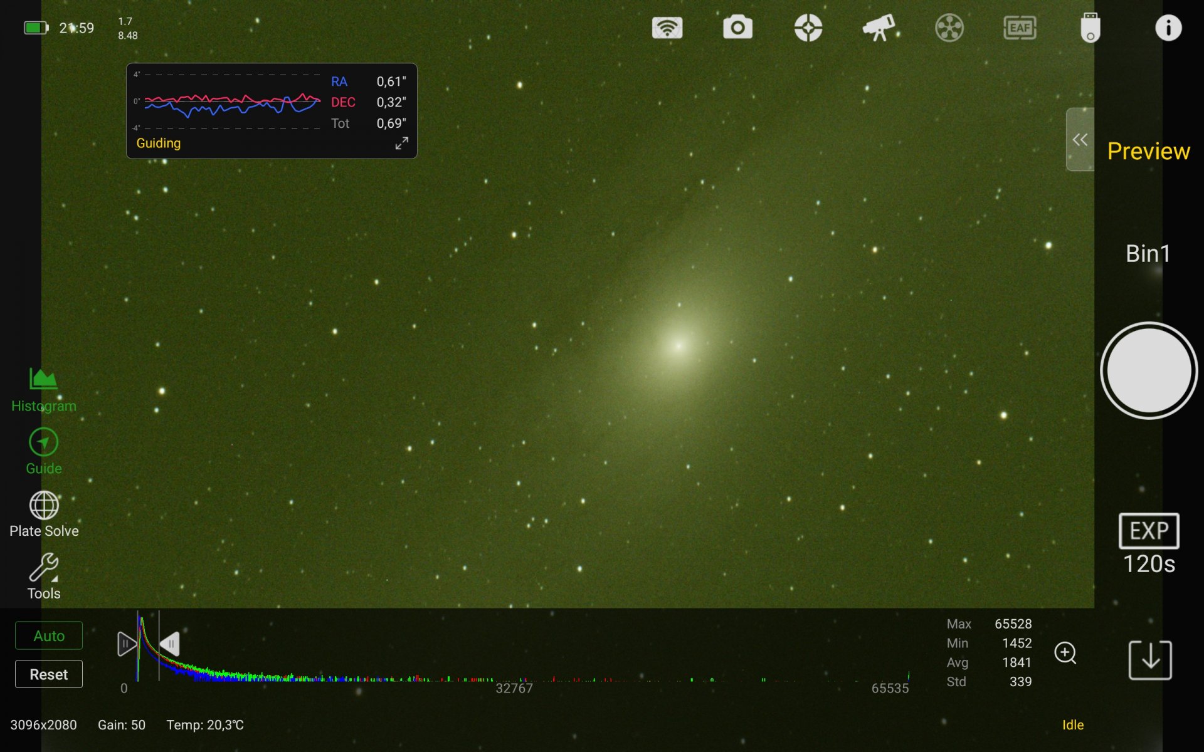This screenshot has width=1204, height=752.
Task: Click the histogram 32767 midpoint label
Action: pos(514,688)
